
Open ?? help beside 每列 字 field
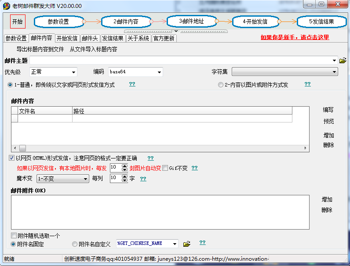(143, 179)
